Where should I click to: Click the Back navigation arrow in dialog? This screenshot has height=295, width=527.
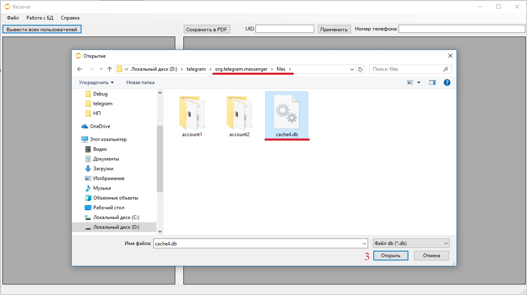(x=79, y=69)
